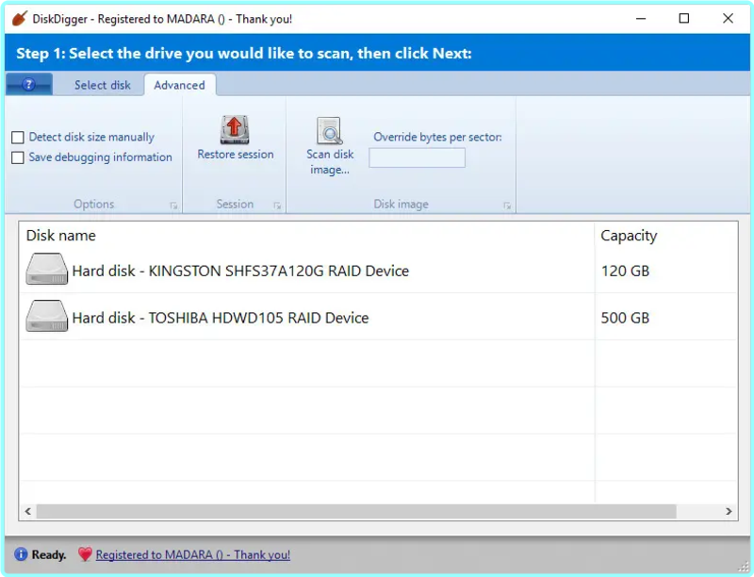The height and width of the screenshot is (577, 754).
Task: Click the help question mark button
Action: [29, 85]
